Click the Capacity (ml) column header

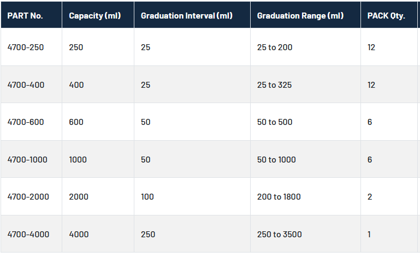tap(95, 15)
